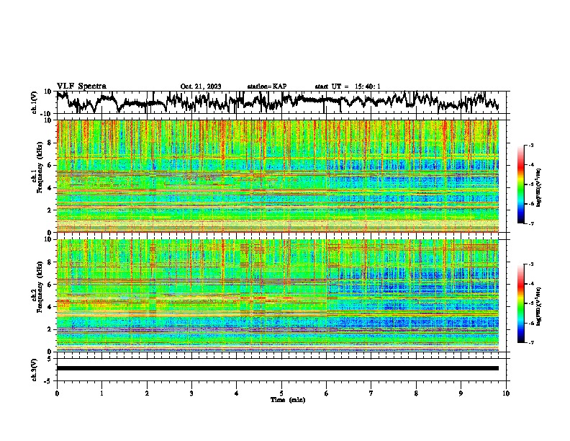
Task: Click the "3" tick on the time axis
Action: [x=191, y=393]
